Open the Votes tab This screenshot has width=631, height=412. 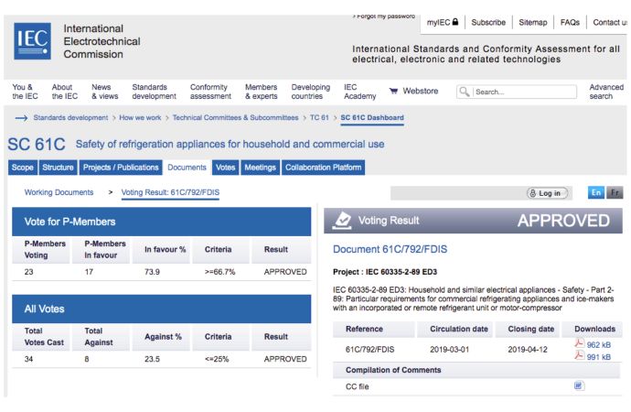pos(225,168)
